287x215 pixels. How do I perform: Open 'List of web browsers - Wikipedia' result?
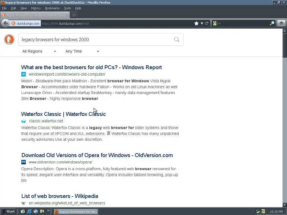[60, 196]
